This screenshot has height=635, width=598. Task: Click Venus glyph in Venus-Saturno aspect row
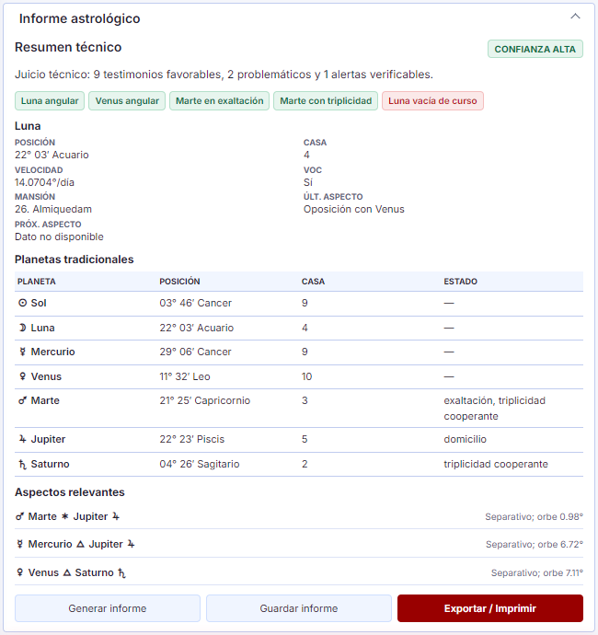(x=19, y=572)
